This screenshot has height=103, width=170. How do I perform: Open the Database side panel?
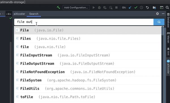[x=168, y=20]
